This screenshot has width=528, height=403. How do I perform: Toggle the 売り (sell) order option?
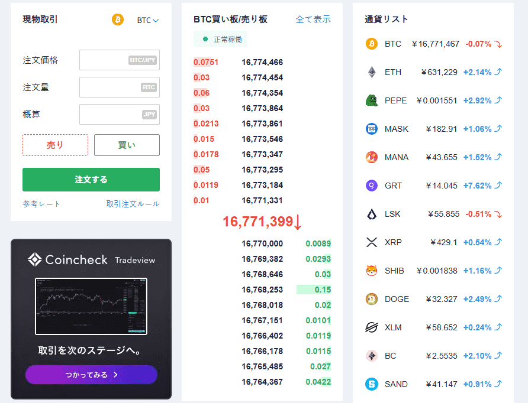point(55,145)
